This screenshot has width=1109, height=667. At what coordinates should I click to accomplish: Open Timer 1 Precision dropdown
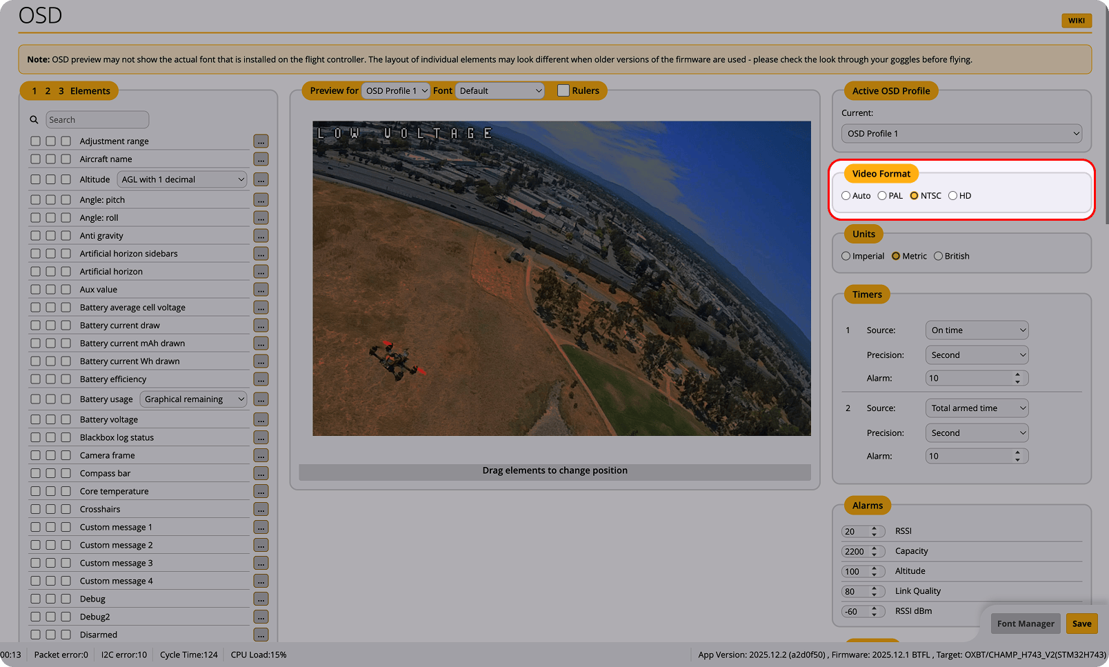tap(977, 355)
